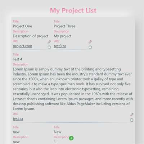Select the Project Three title text
Image resolution: width=144 pixels, height=144 pixels.
click(64, 26)
